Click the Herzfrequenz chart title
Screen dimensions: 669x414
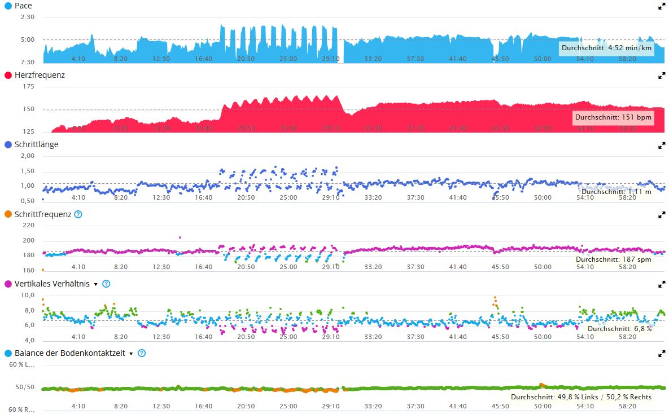coord(40,75)
